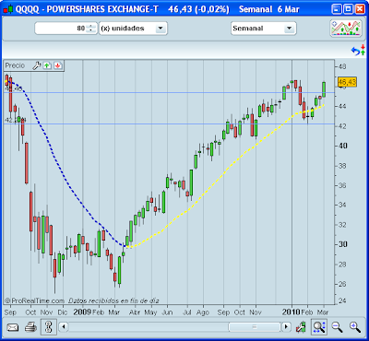Toggle the chain link charts icon

pyautogui.click(x=49, y=327)
